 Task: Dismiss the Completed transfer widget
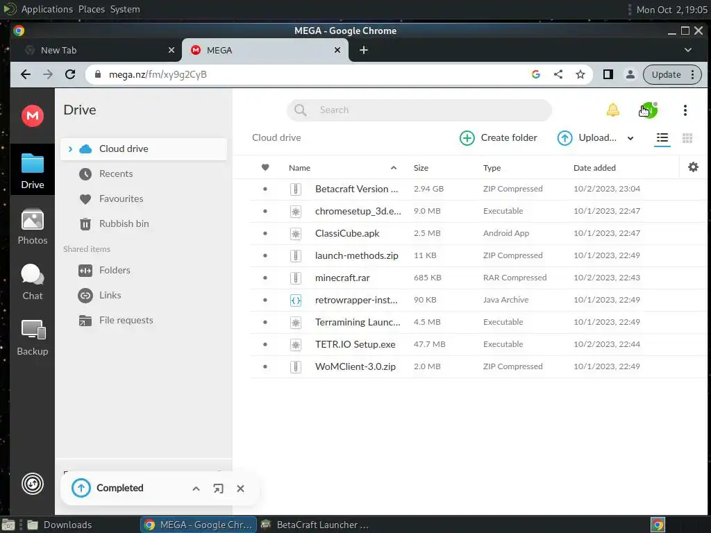coord(240,489)
